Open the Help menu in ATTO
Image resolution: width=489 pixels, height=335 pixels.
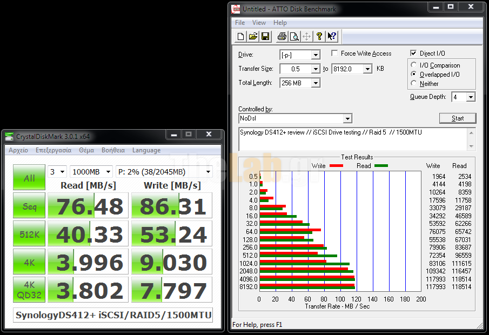click(x=280, y=23)
